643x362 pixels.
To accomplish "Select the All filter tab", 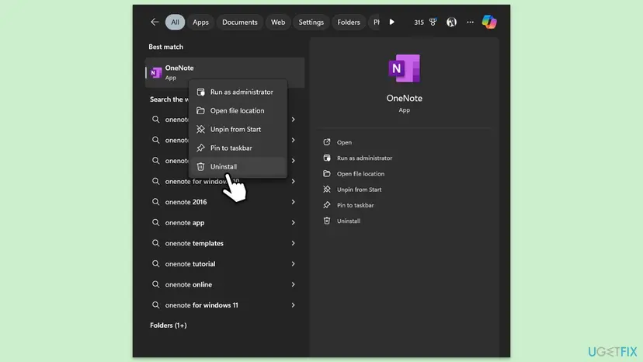I will tap(175, 23).
